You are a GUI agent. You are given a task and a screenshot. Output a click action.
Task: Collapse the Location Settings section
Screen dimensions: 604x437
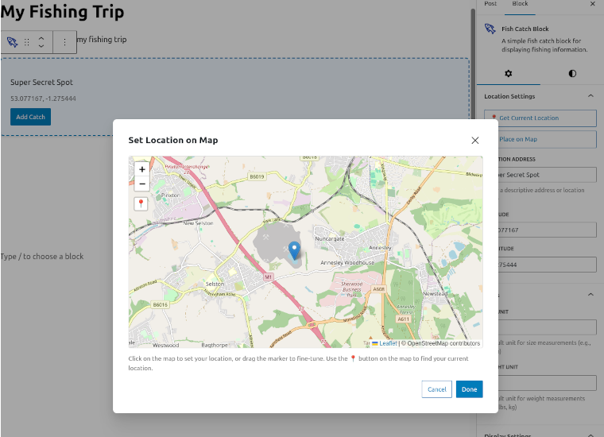[590, 96]
